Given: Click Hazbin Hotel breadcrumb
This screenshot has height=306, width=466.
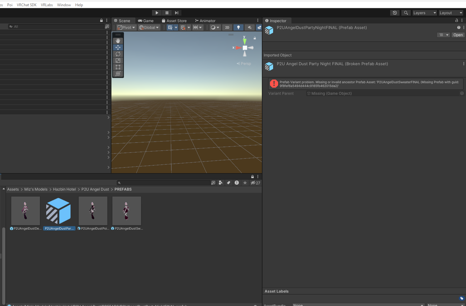Looking at the screenshot, I should [x=64, y=189].
